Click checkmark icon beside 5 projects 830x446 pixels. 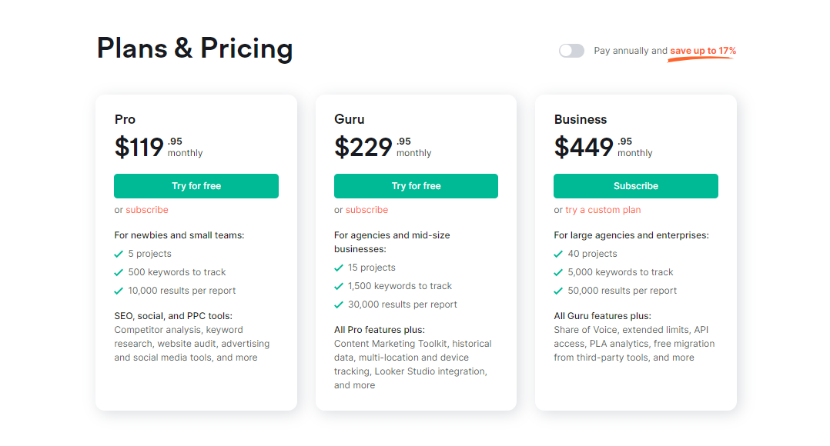[119, 254]
